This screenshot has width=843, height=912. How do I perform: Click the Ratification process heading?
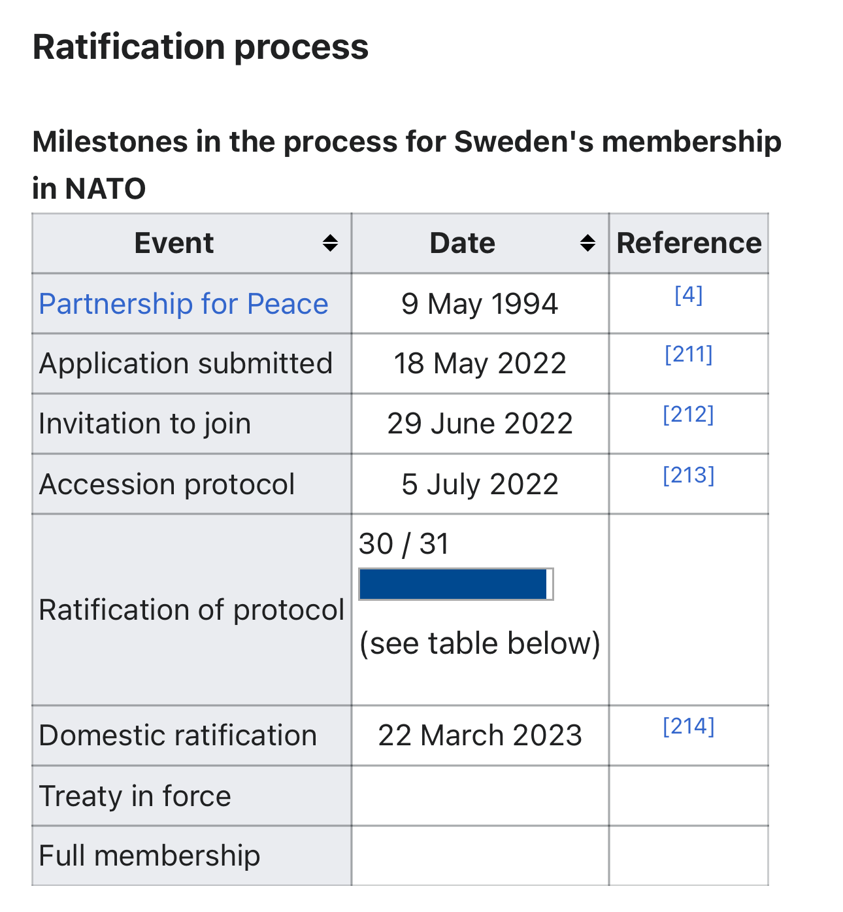[201, 47]
